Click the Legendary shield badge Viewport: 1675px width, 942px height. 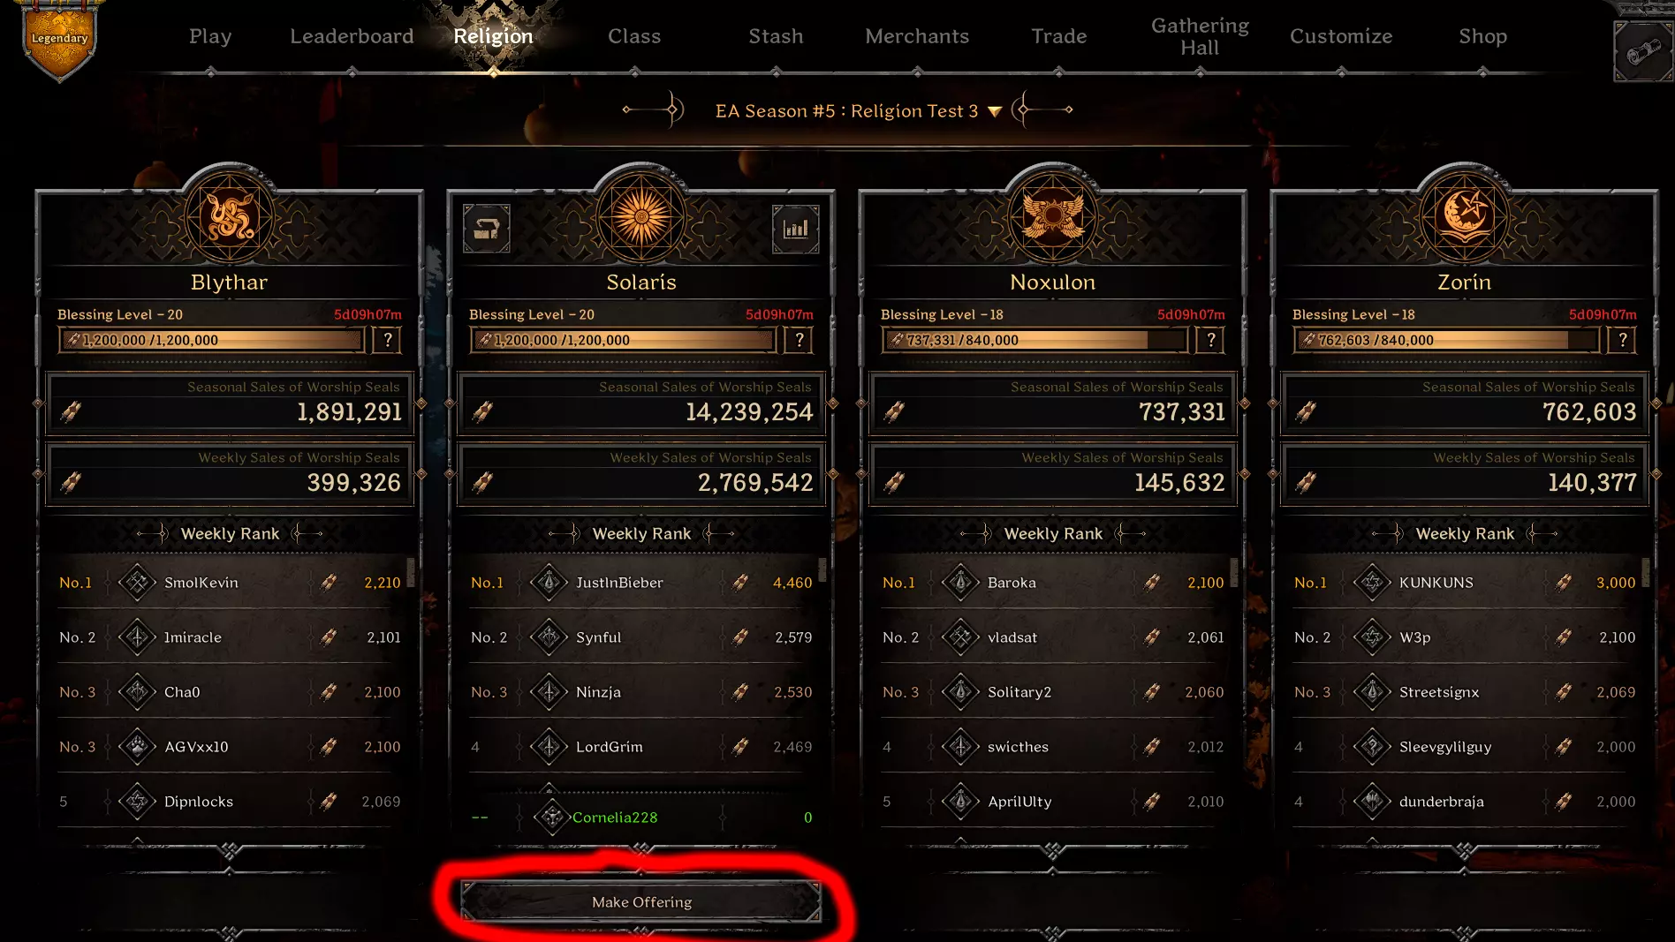59,41
